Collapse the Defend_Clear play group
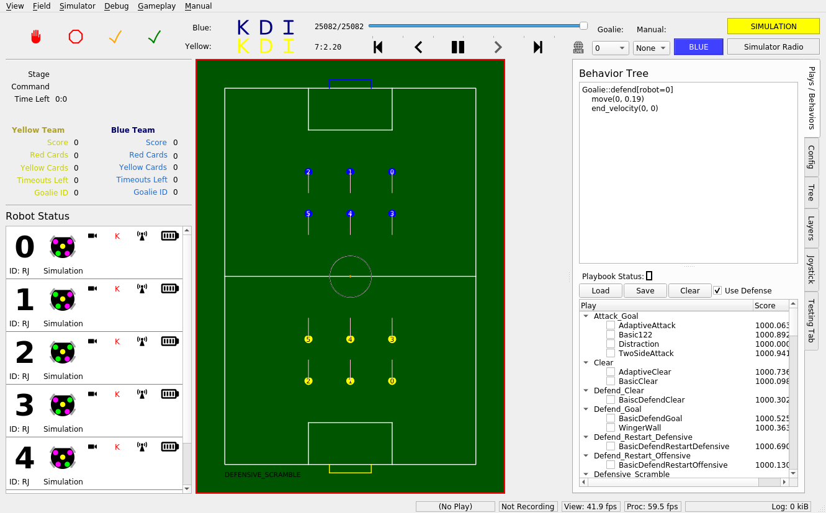The image size is (826, 513). [586, 390]
